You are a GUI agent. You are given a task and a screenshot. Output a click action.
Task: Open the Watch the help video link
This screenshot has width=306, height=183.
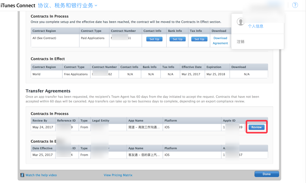[41, 175]
